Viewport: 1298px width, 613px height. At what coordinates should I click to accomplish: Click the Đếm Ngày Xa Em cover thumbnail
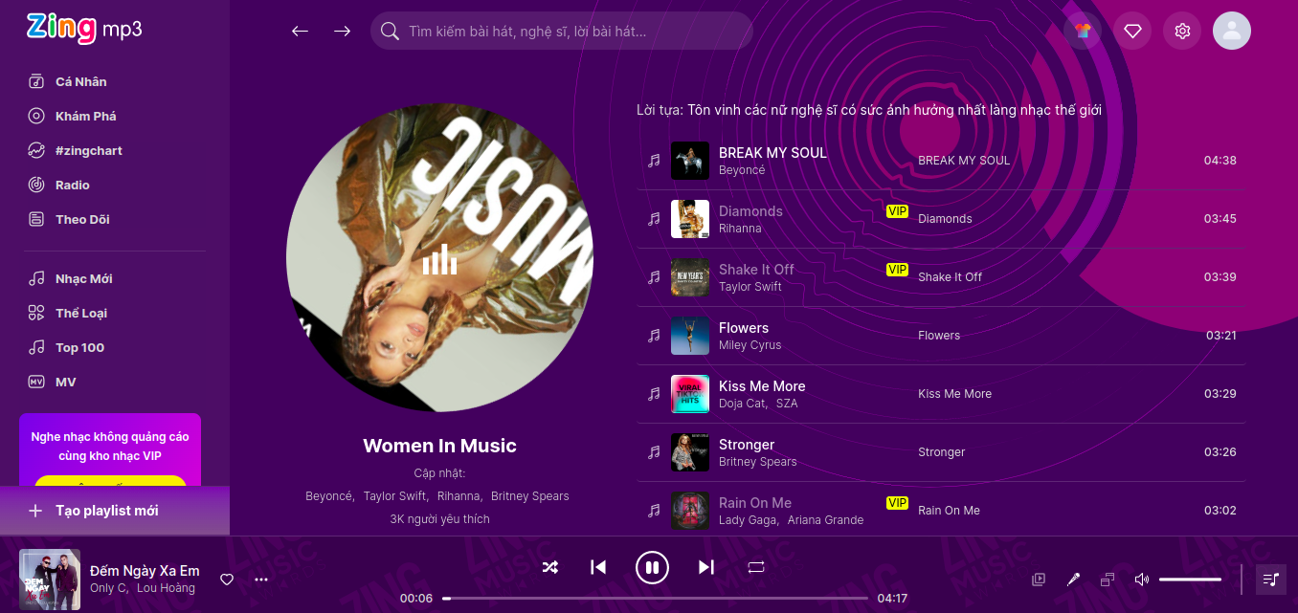[50, 580]
